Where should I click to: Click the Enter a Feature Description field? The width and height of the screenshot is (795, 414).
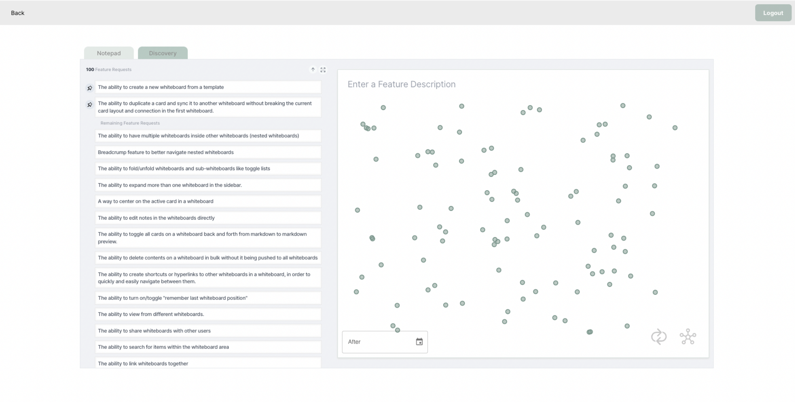coord(401,84)
